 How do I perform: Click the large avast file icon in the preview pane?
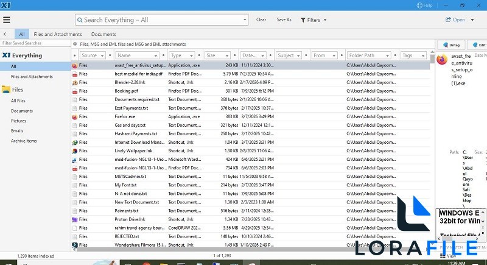pos(442,59)
